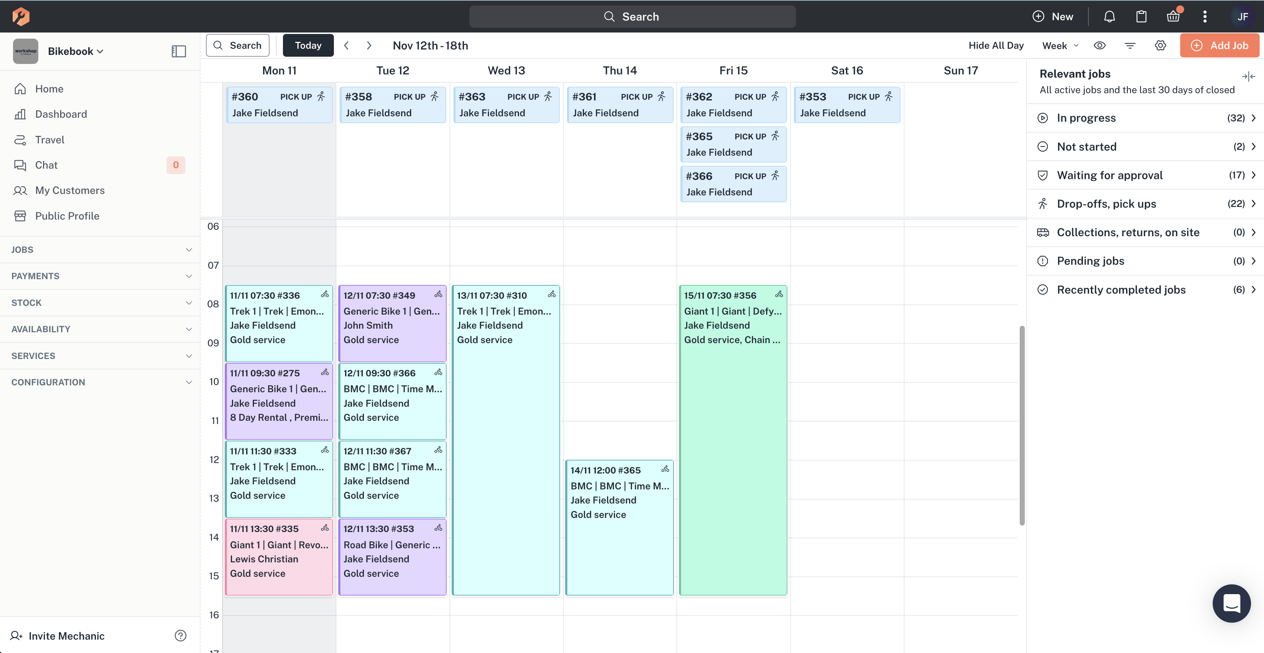Toggle Hide All Day on the calendar
The image size is (1264, 653).
click(996, 45)
